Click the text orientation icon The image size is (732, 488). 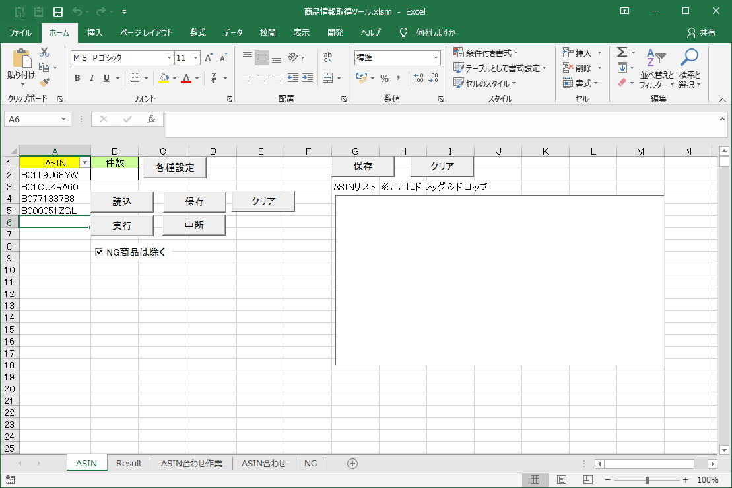[293, 57]
